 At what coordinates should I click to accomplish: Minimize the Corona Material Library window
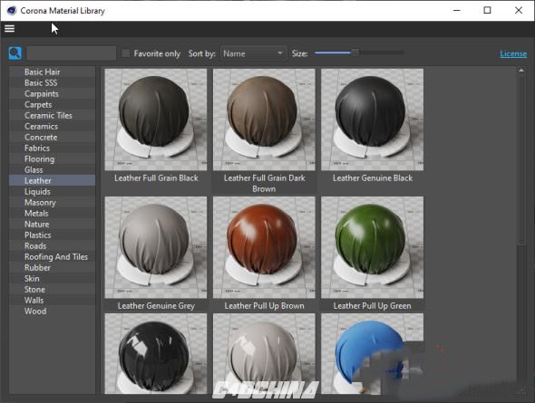(x=456, y=10)
